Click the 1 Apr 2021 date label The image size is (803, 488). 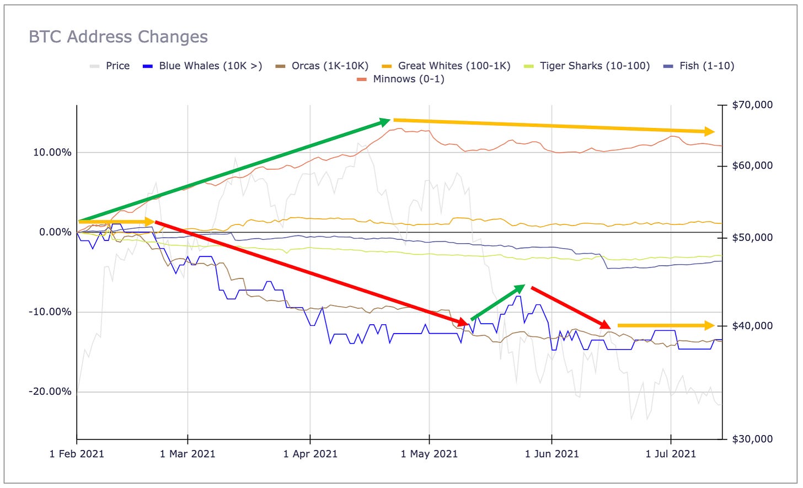311,454
